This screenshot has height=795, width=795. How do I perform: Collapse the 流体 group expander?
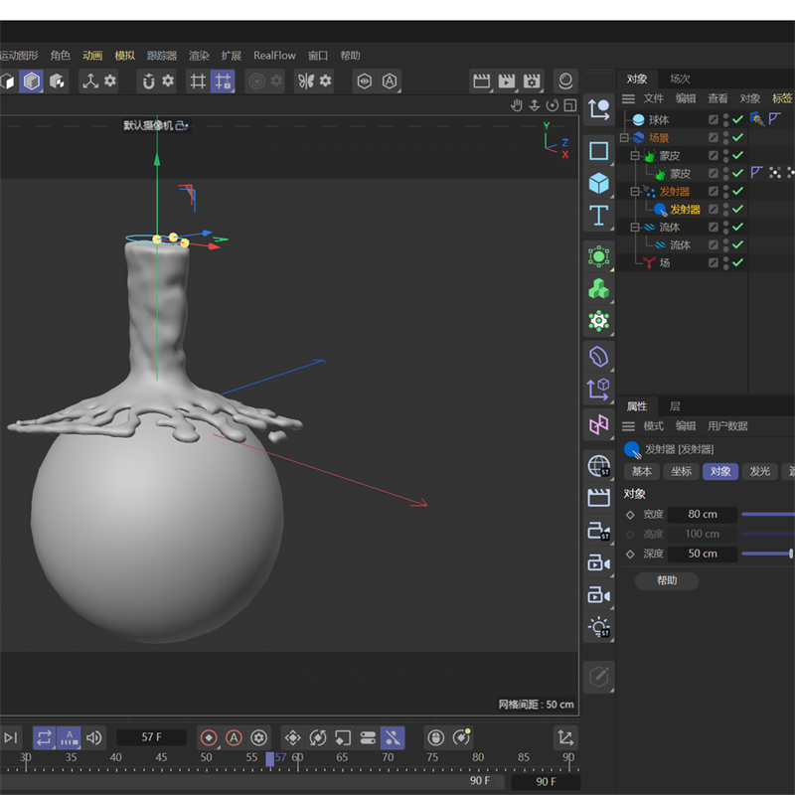[x=635, y=228]
